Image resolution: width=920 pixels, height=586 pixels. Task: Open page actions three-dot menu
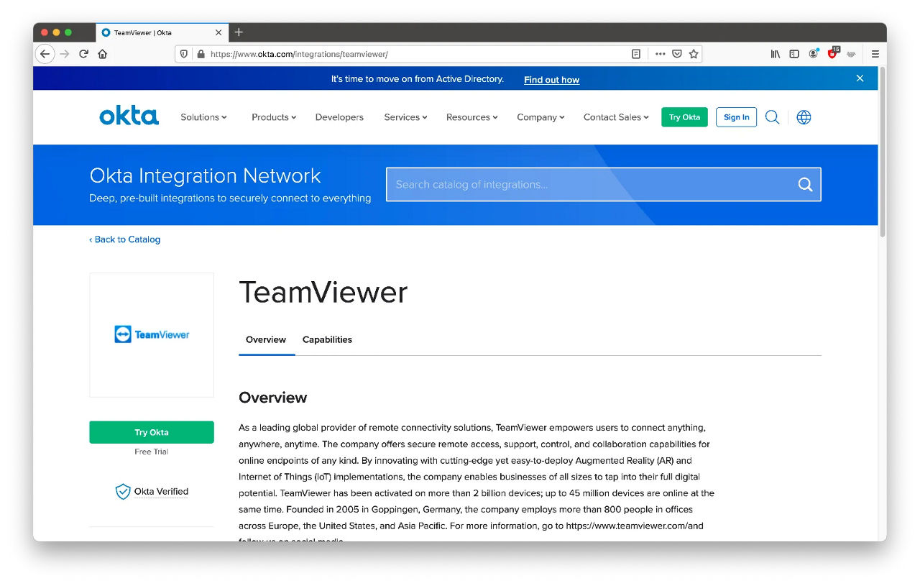(660, 54)
